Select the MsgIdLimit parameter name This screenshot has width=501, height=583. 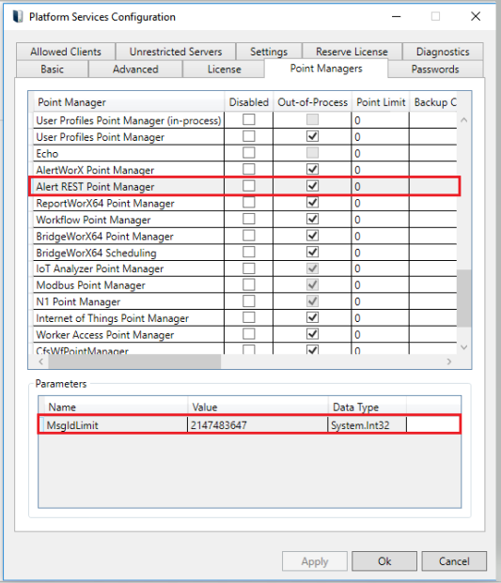72,425
